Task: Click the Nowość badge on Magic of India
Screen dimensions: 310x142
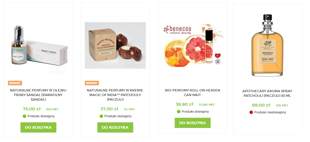Action: coord(92,83)
